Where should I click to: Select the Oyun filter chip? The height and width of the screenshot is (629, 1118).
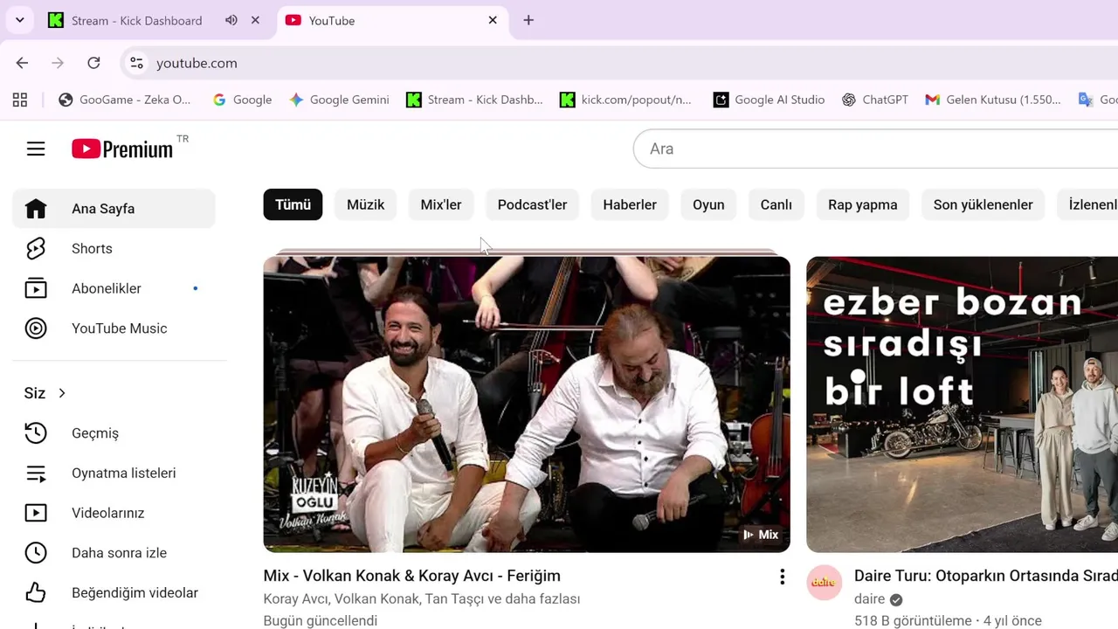point(708,204)
